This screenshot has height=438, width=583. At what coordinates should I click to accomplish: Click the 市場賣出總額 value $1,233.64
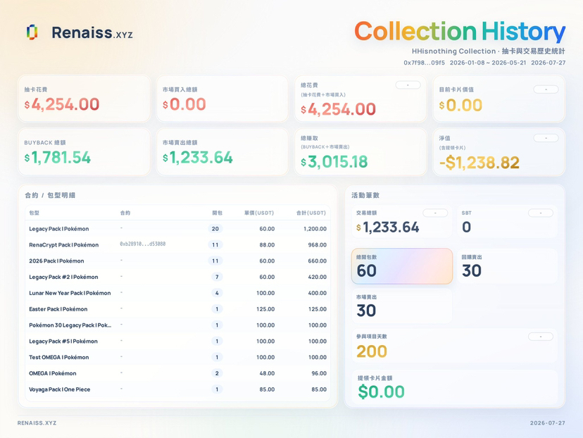tap(198, 158)
